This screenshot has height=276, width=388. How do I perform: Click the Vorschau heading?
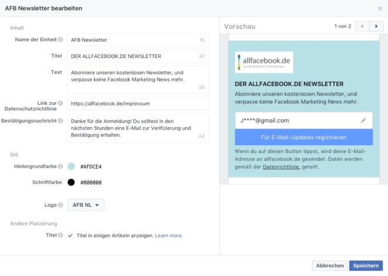[x=239, y=26]
